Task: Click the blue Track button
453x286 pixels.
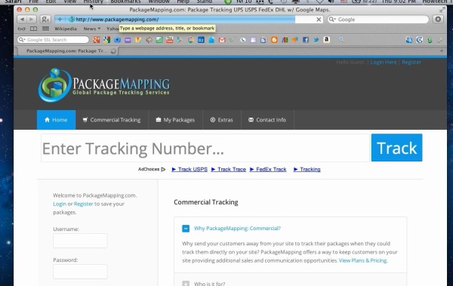Action: click(396, 148)
